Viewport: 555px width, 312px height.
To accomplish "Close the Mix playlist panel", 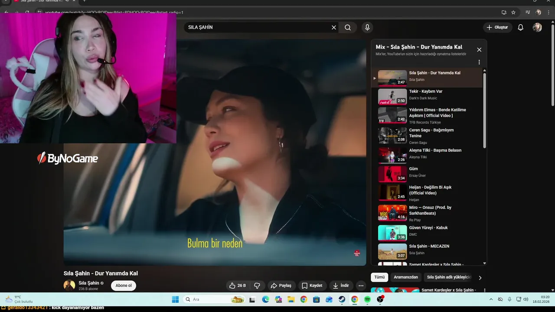I will [479, 50].
